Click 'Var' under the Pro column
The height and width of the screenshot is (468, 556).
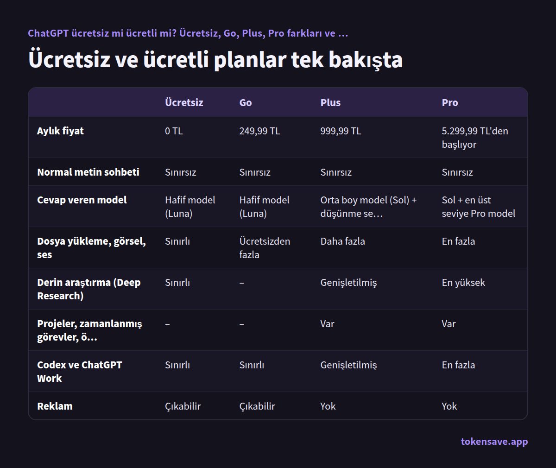click(x=449, y=324)
